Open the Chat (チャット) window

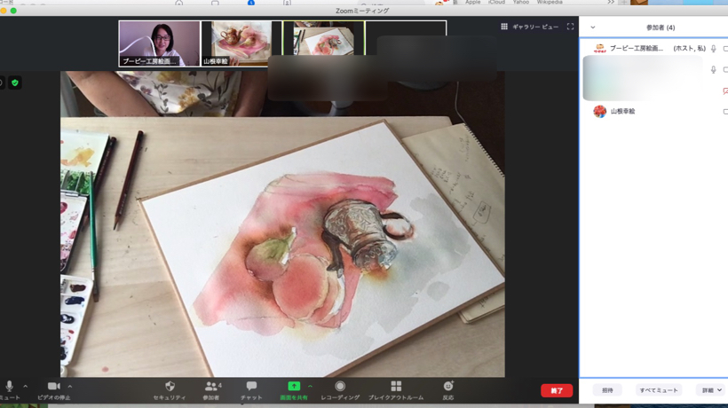(251, 387)
